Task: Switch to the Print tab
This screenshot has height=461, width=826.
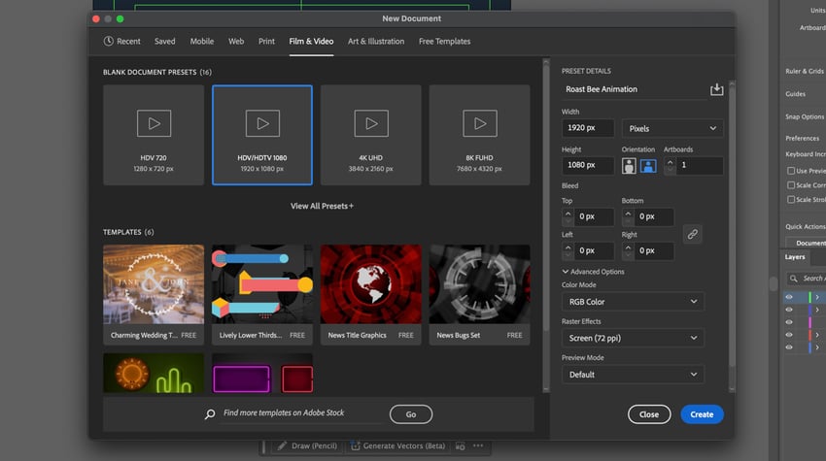Action: [x=266, y=41]
